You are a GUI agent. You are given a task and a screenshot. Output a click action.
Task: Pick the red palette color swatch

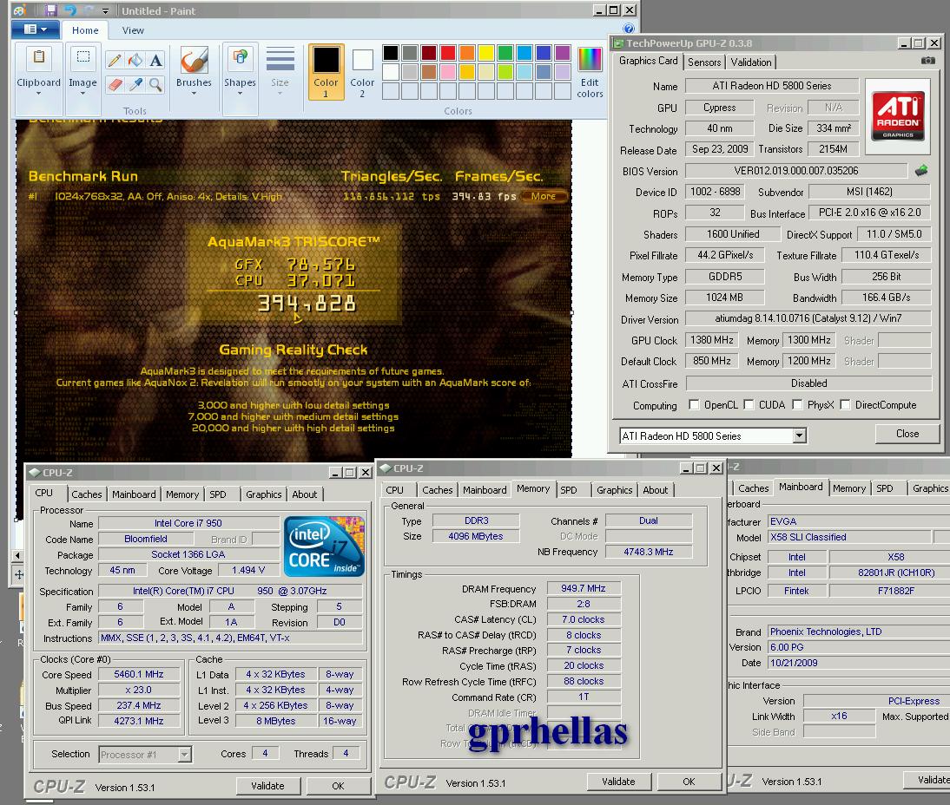pyautogui.click(x=448, y=53)
